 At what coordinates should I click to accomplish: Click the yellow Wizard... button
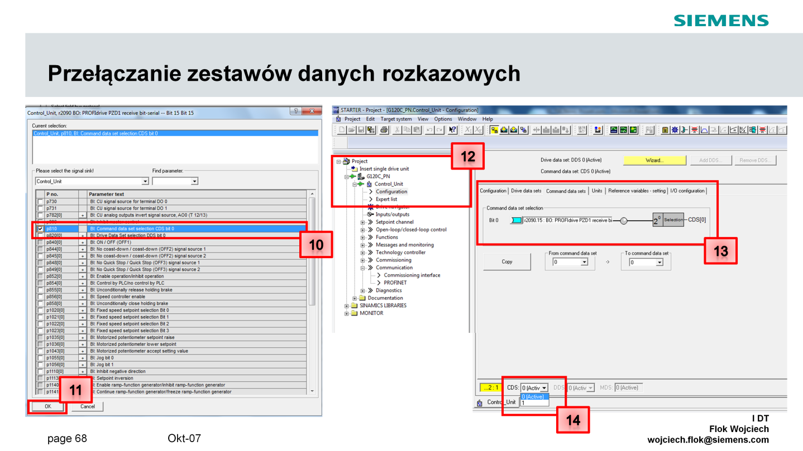click(x=654, y=160)
